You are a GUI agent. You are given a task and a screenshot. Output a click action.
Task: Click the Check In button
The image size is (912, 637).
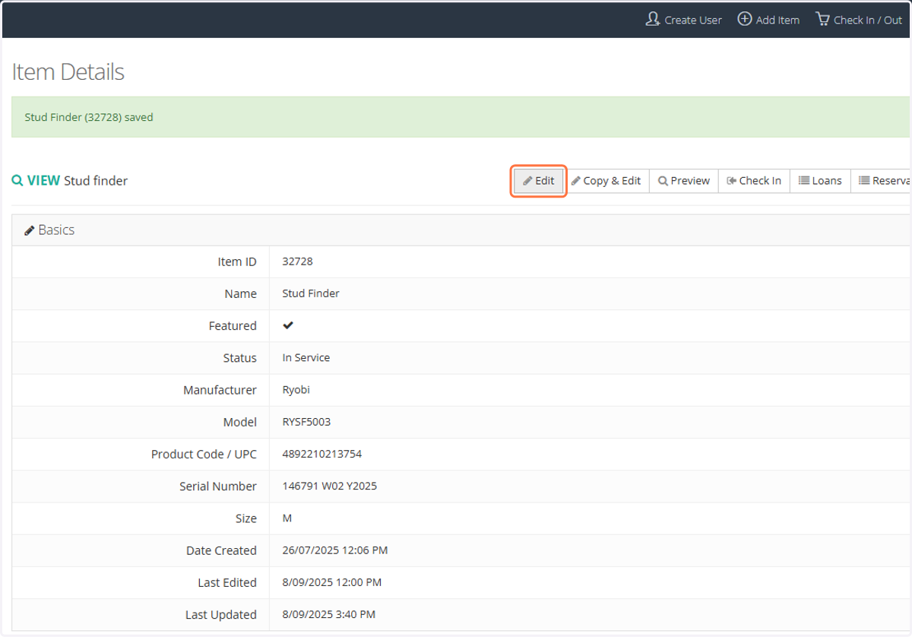(754, 181)
